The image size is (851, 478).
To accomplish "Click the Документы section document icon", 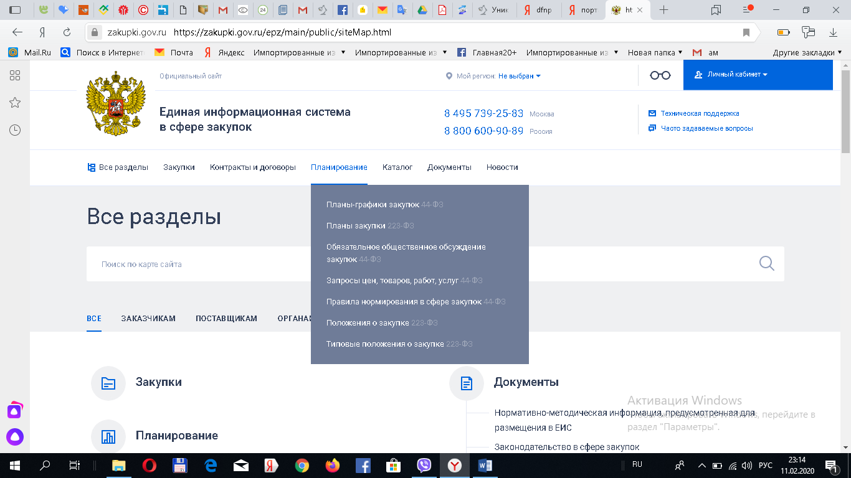I will pyautogui.click(x=467, y=383).
